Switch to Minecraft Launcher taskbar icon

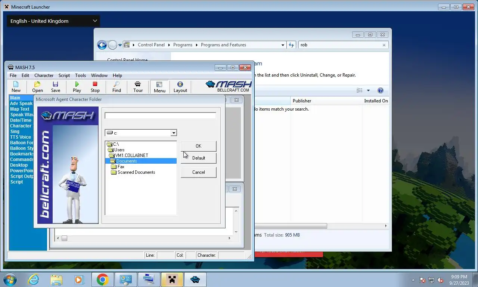pyautogui.click(x=172, y=280)
